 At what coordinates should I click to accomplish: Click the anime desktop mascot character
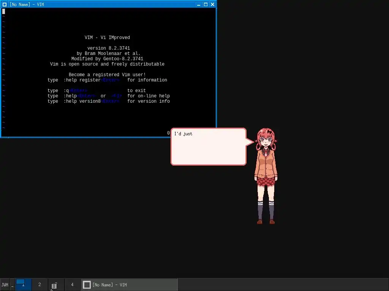266,176
